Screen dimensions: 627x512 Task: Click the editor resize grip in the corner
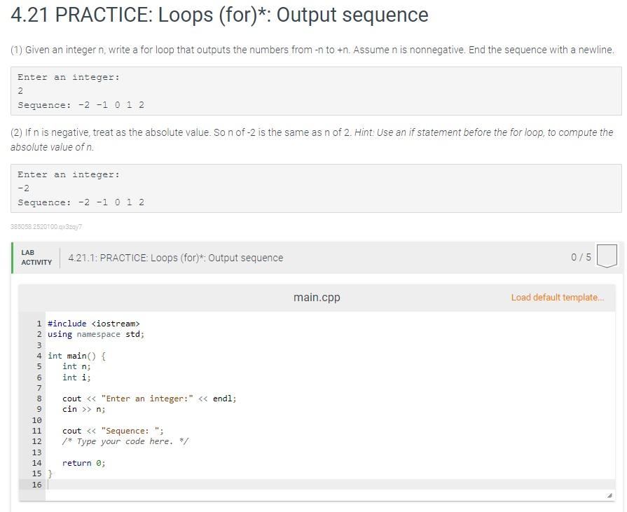[x=609, y=496]
